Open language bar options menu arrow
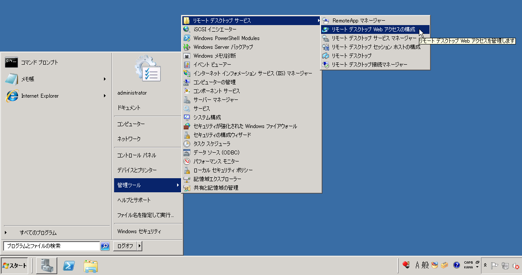The width and height of the screenshot is (522, 275). click(x=478, y=267)
